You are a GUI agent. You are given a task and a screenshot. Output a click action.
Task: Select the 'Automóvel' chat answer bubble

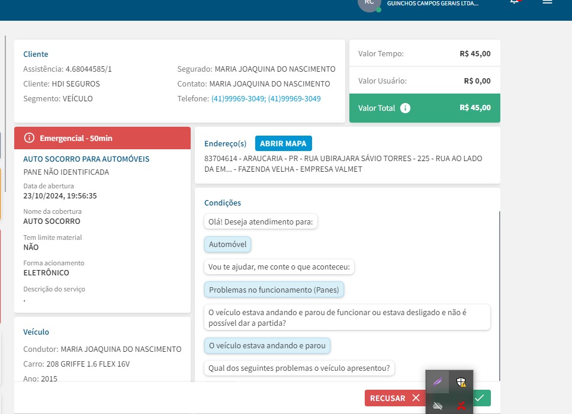[x=227, y=244]
